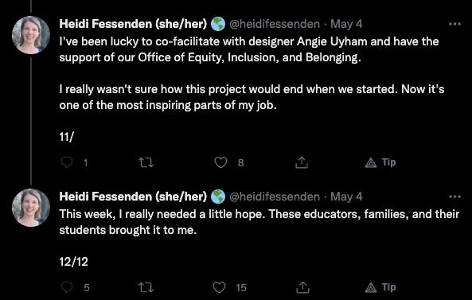Open the May 4 timestamp on the 12/12 tweet
The image size is (472, 300).
point(346,197)
